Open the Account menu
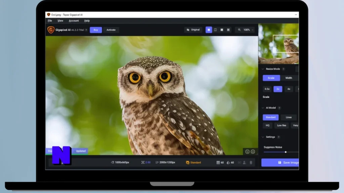This screenshot has height=193, width=344. 74,21
